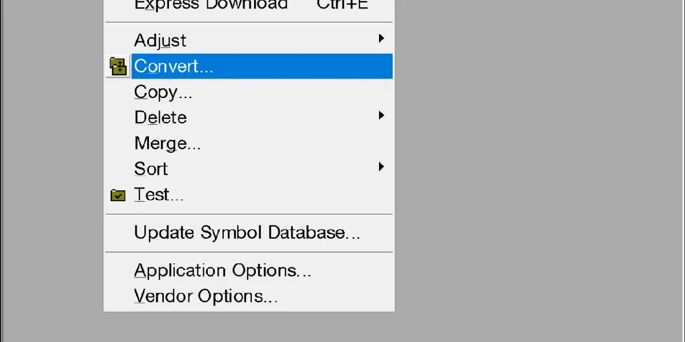The height and width of the screenshot is (342, 685).
Task: Select Express Download menu item
Action: click(211, 5)
